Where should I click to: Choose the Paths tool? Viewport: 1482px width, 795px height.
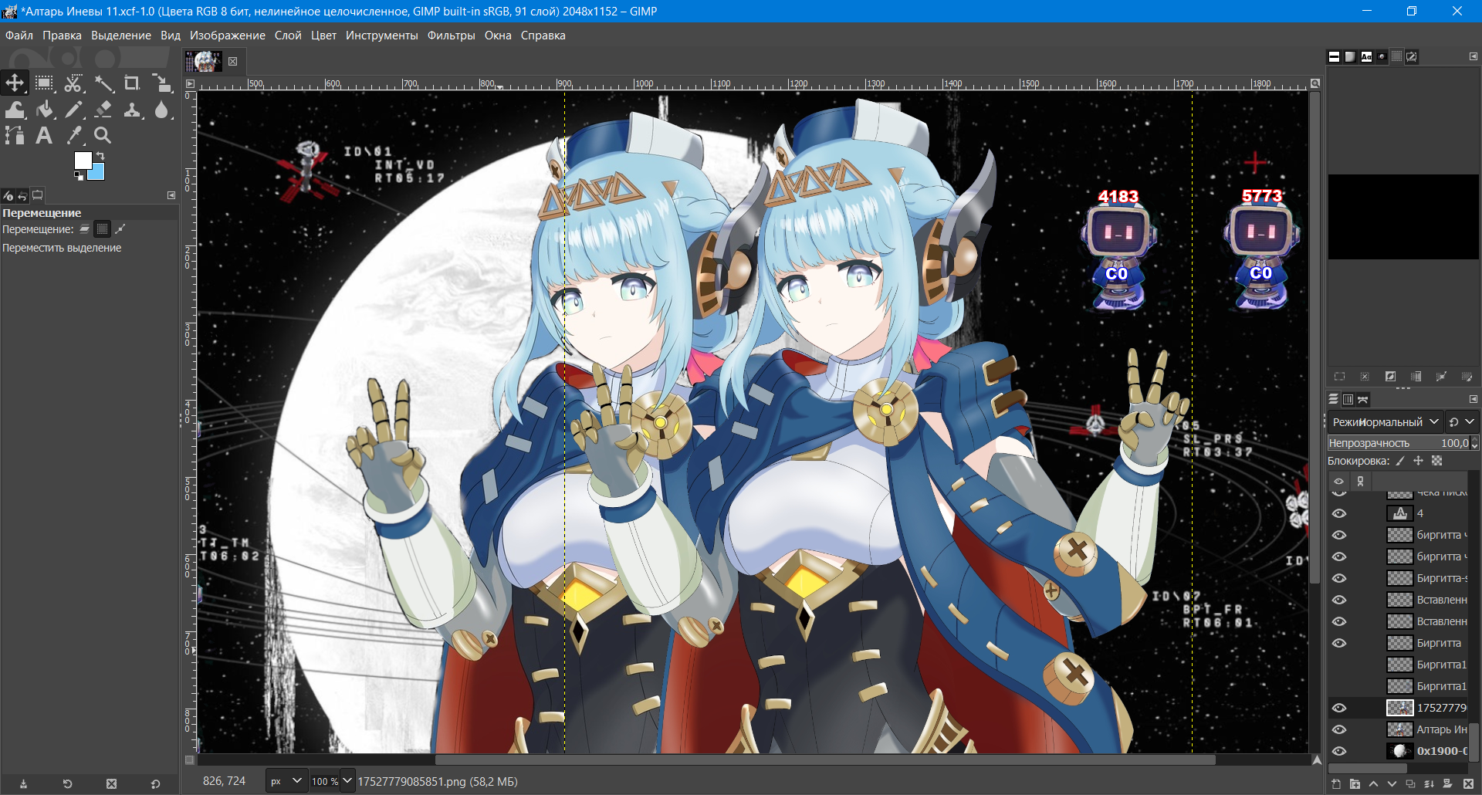[x=15, y=136]
